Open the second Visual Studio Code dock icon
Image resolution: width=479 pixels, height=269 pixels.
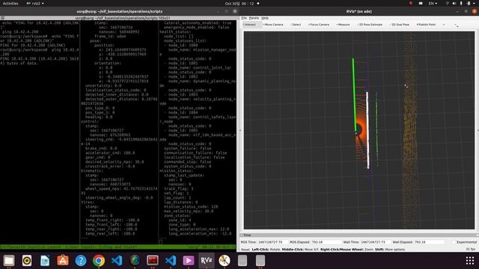(x=171, y=261)
